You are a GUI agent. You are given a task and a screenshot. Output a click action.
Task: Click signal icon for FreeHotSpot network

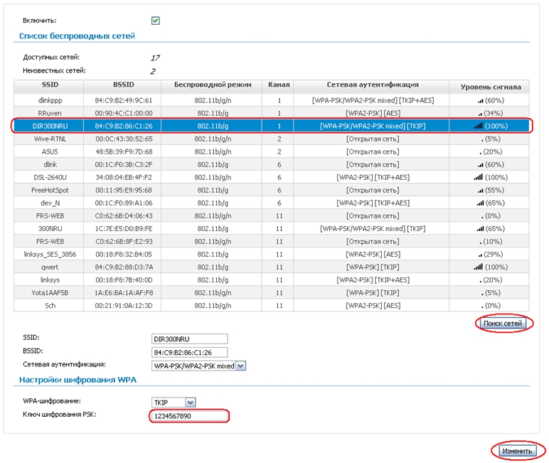coord(480,190)
